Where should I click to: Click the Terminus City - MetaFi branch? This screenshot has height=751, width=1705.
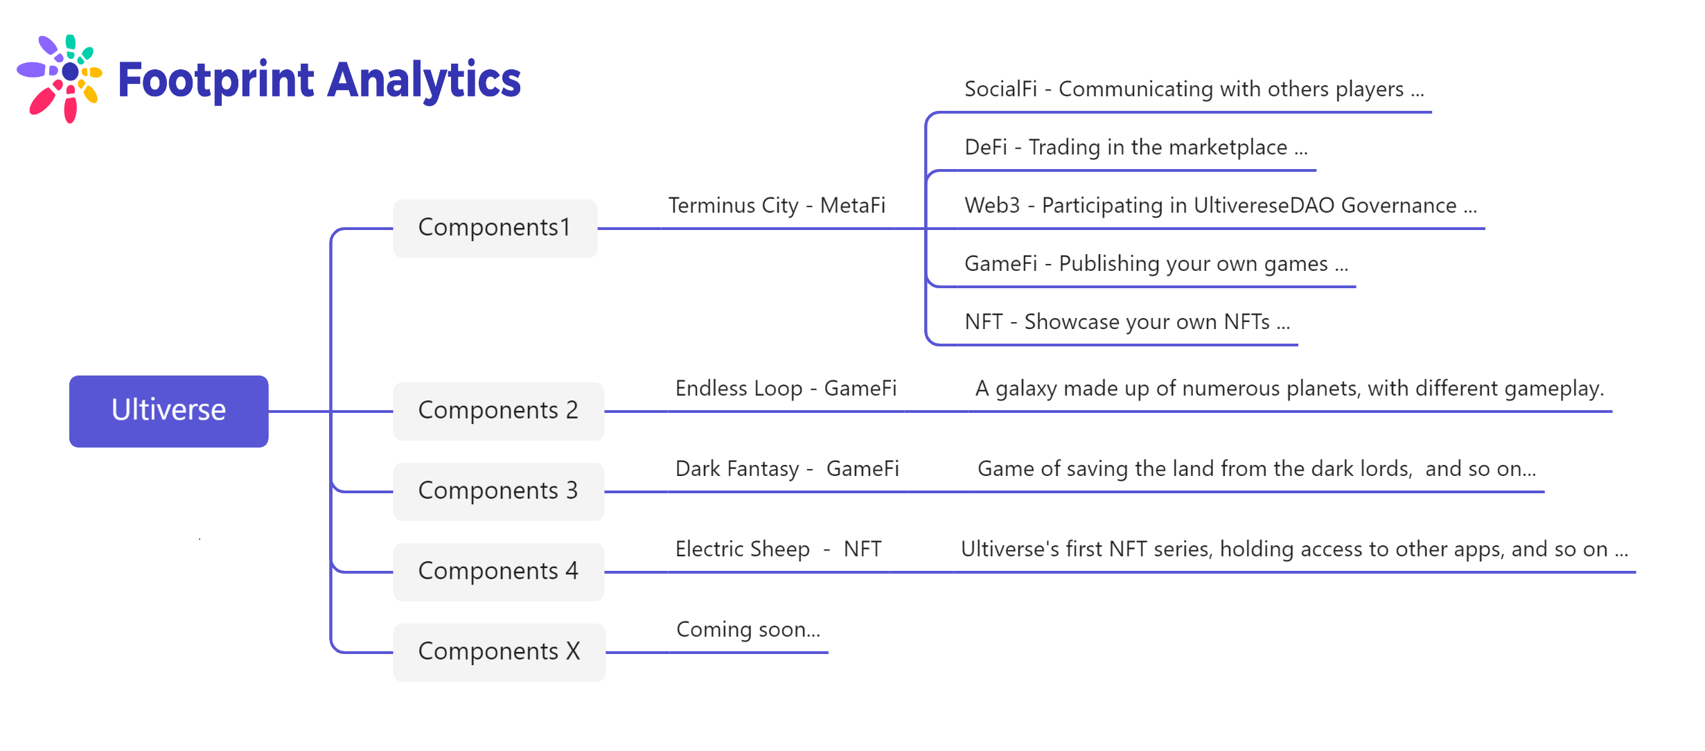[x=777, y=206]
